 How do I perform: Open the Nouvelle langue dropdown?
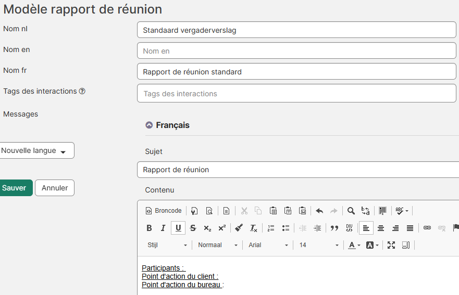point(36,150)
